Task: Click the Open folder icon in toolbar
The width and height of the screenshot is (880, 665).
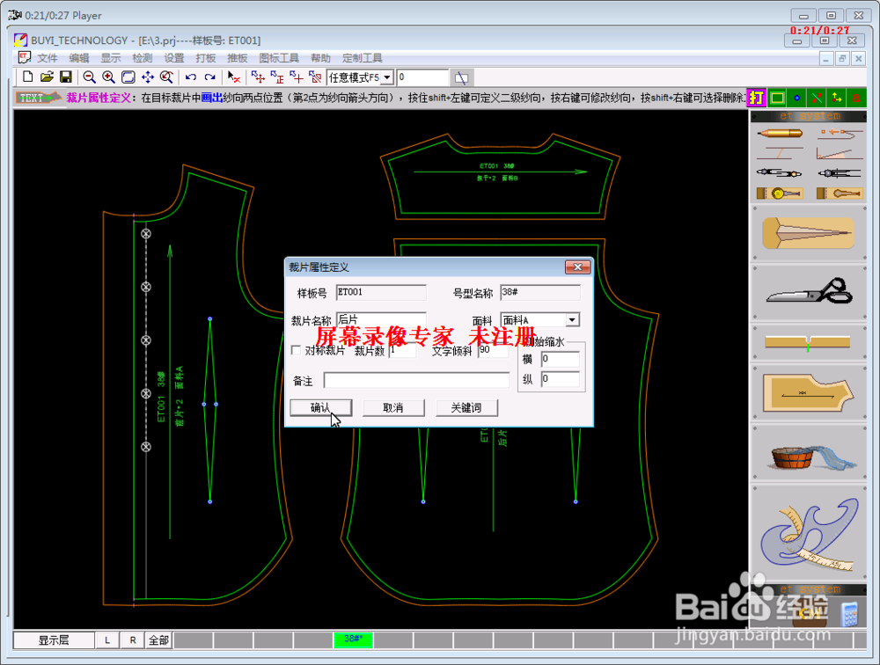Action: [x=47, y=77]
